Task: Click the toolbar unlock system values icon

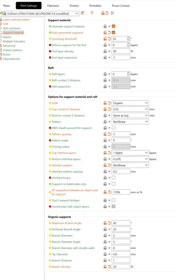Action: [103, 13]
